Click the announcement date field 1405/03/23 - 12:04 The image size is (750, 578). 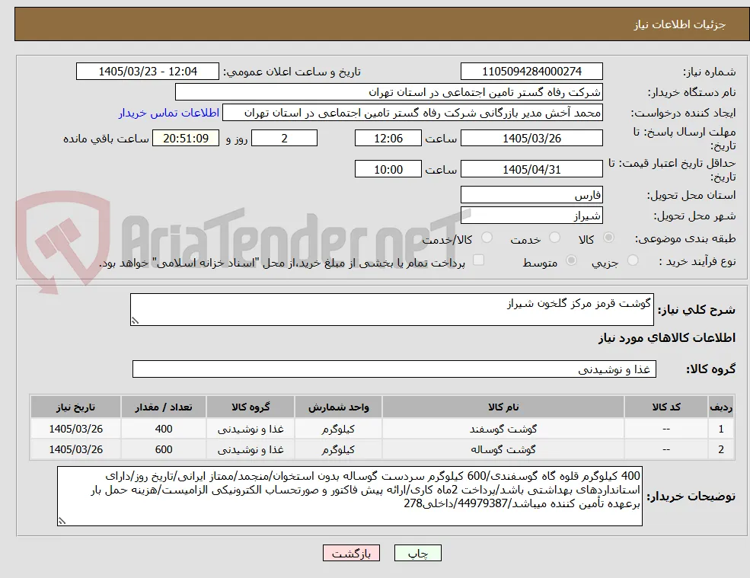click(147, 72)
